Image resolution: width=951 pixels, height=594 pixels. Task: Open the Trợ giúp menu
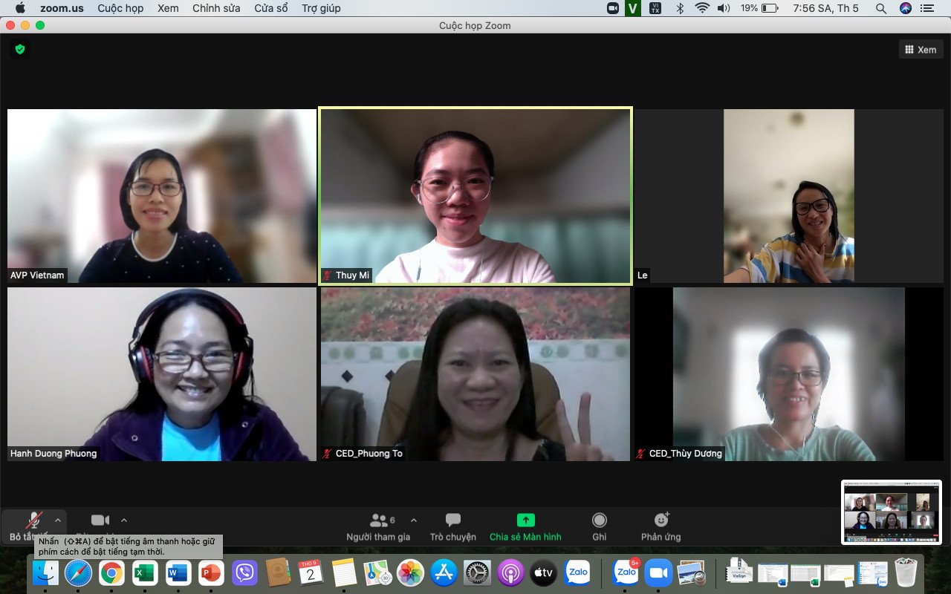point(321,8)
